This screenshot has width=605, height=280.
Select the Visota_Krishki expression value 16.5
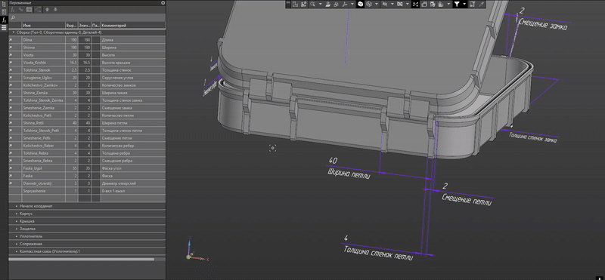[72, 63]
